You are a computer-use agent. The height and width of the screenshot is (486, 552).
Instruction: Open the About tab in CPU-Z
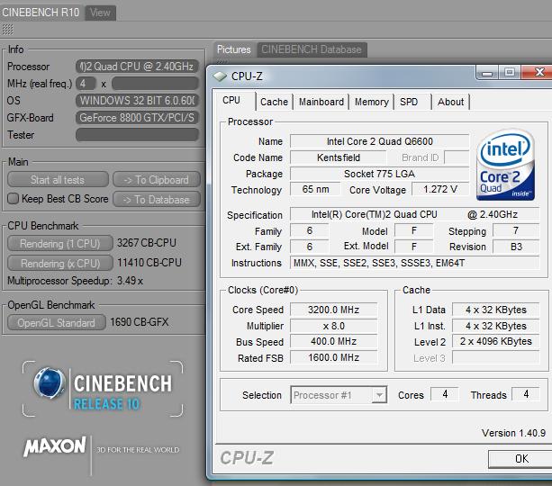tap(450, 102)
